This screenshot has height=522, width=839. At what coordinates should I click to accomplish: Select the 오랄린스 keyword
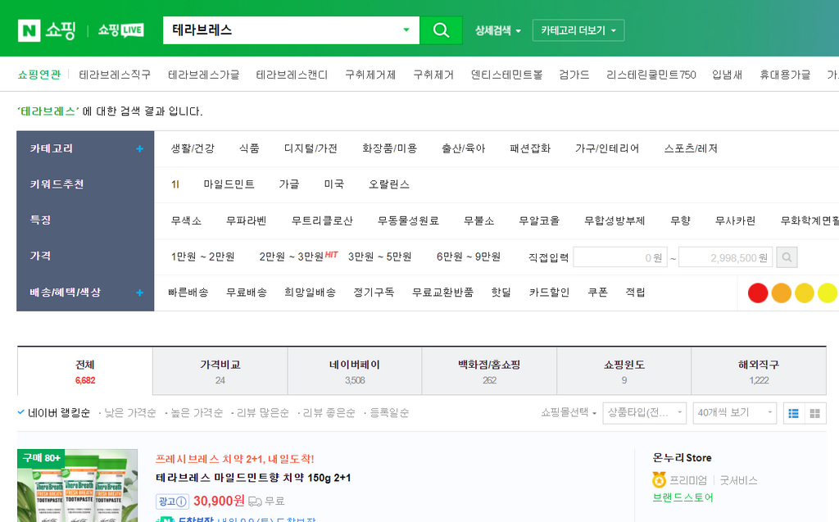[389, 184]
